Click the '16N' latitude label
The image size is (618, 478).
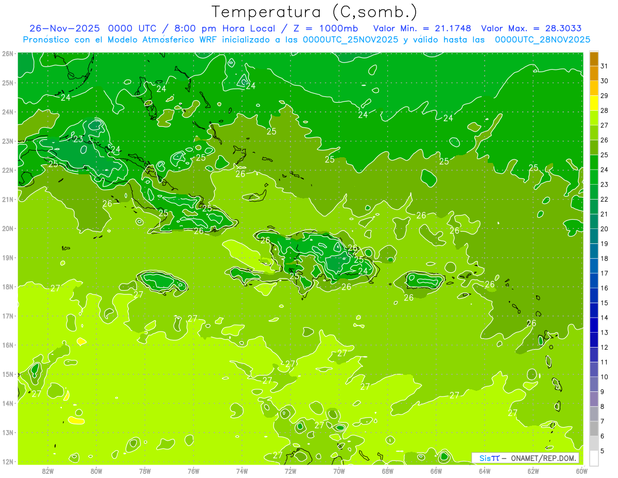[x=8, y=345]
